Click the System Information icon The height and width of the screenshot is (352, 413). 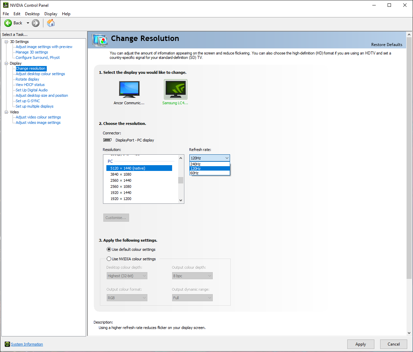[7, 344]
